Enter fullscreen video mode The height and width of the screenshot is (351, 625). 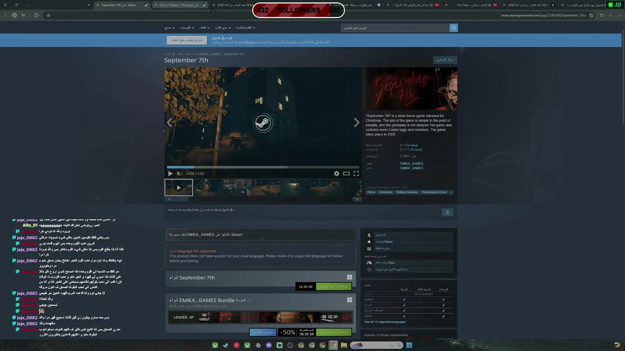pos(356,174)
